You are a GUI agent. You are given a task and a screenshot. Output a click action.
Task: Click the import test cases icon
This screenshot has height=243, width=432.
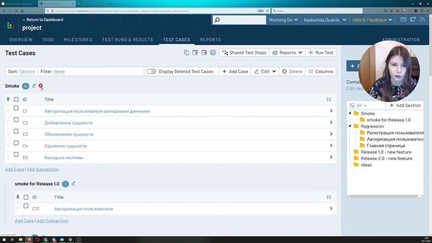coord(195,53)
